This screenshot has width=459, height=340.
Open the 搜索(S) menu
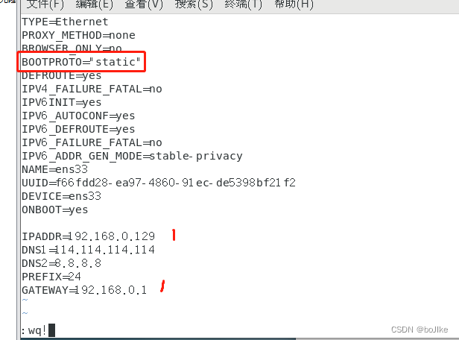click(x=194, y=4)
